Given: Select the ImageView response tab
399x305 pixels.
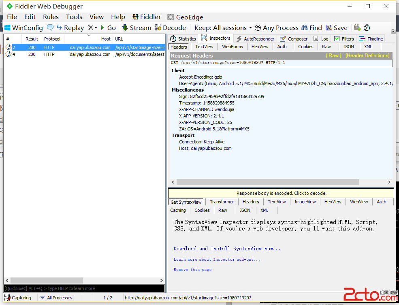Looking at the screenshot, I should pos(305,202).
